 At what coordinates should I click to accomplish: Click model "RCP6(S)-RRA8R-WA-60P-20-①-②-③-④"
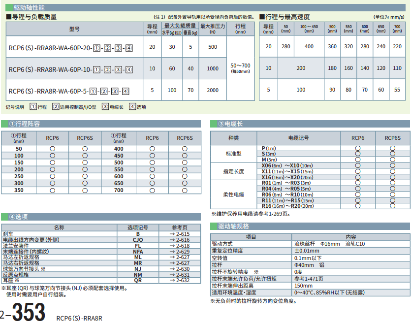[71, 48]
